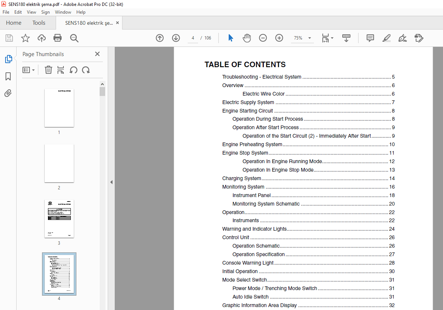Collapse the navigation pane with the divider arrow
443x310 pixels.
click(x=111, y=182)
